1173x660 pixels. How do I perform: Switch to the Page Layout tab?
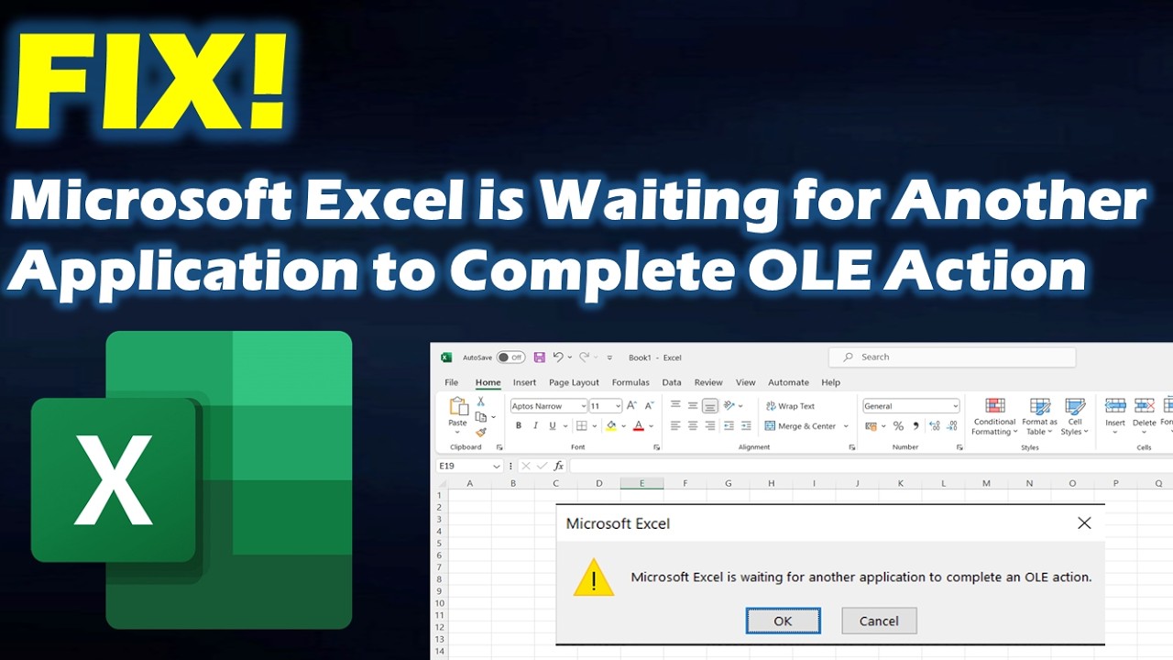click(574, 382)
